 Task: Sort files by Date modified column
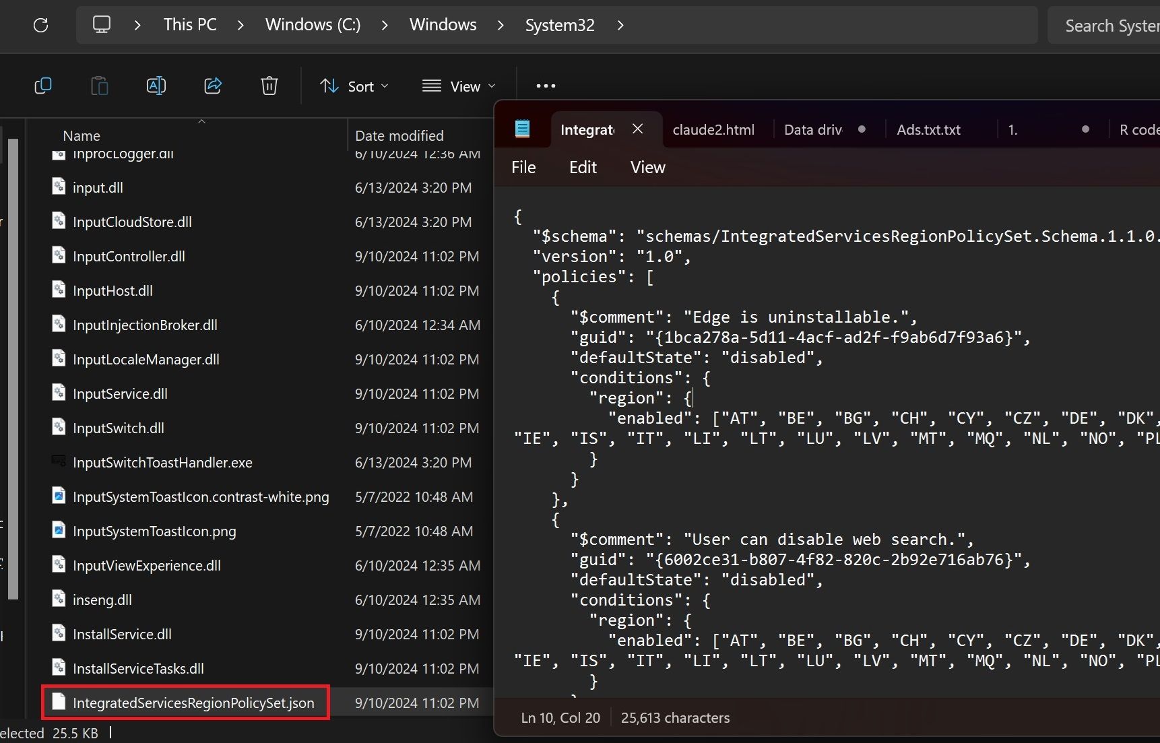(x=399, y=136)
